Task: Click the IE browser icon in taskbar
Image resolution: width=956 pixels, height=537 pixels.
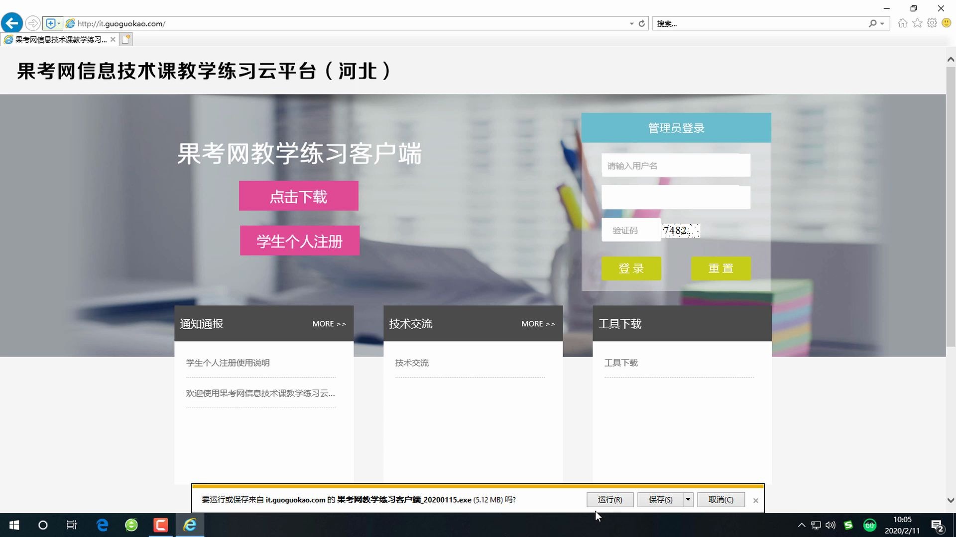Action: click(x=189, y=525)
